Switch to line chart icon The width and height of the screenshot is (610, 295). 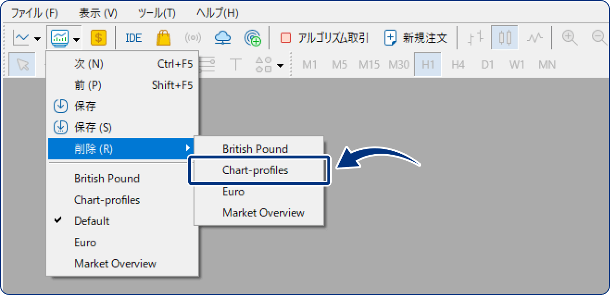[x=535, y=38]
